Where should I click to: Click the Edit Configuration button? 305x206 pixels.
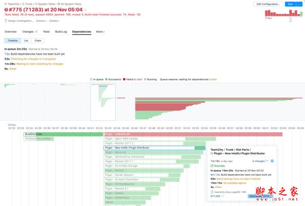[268, 4]
